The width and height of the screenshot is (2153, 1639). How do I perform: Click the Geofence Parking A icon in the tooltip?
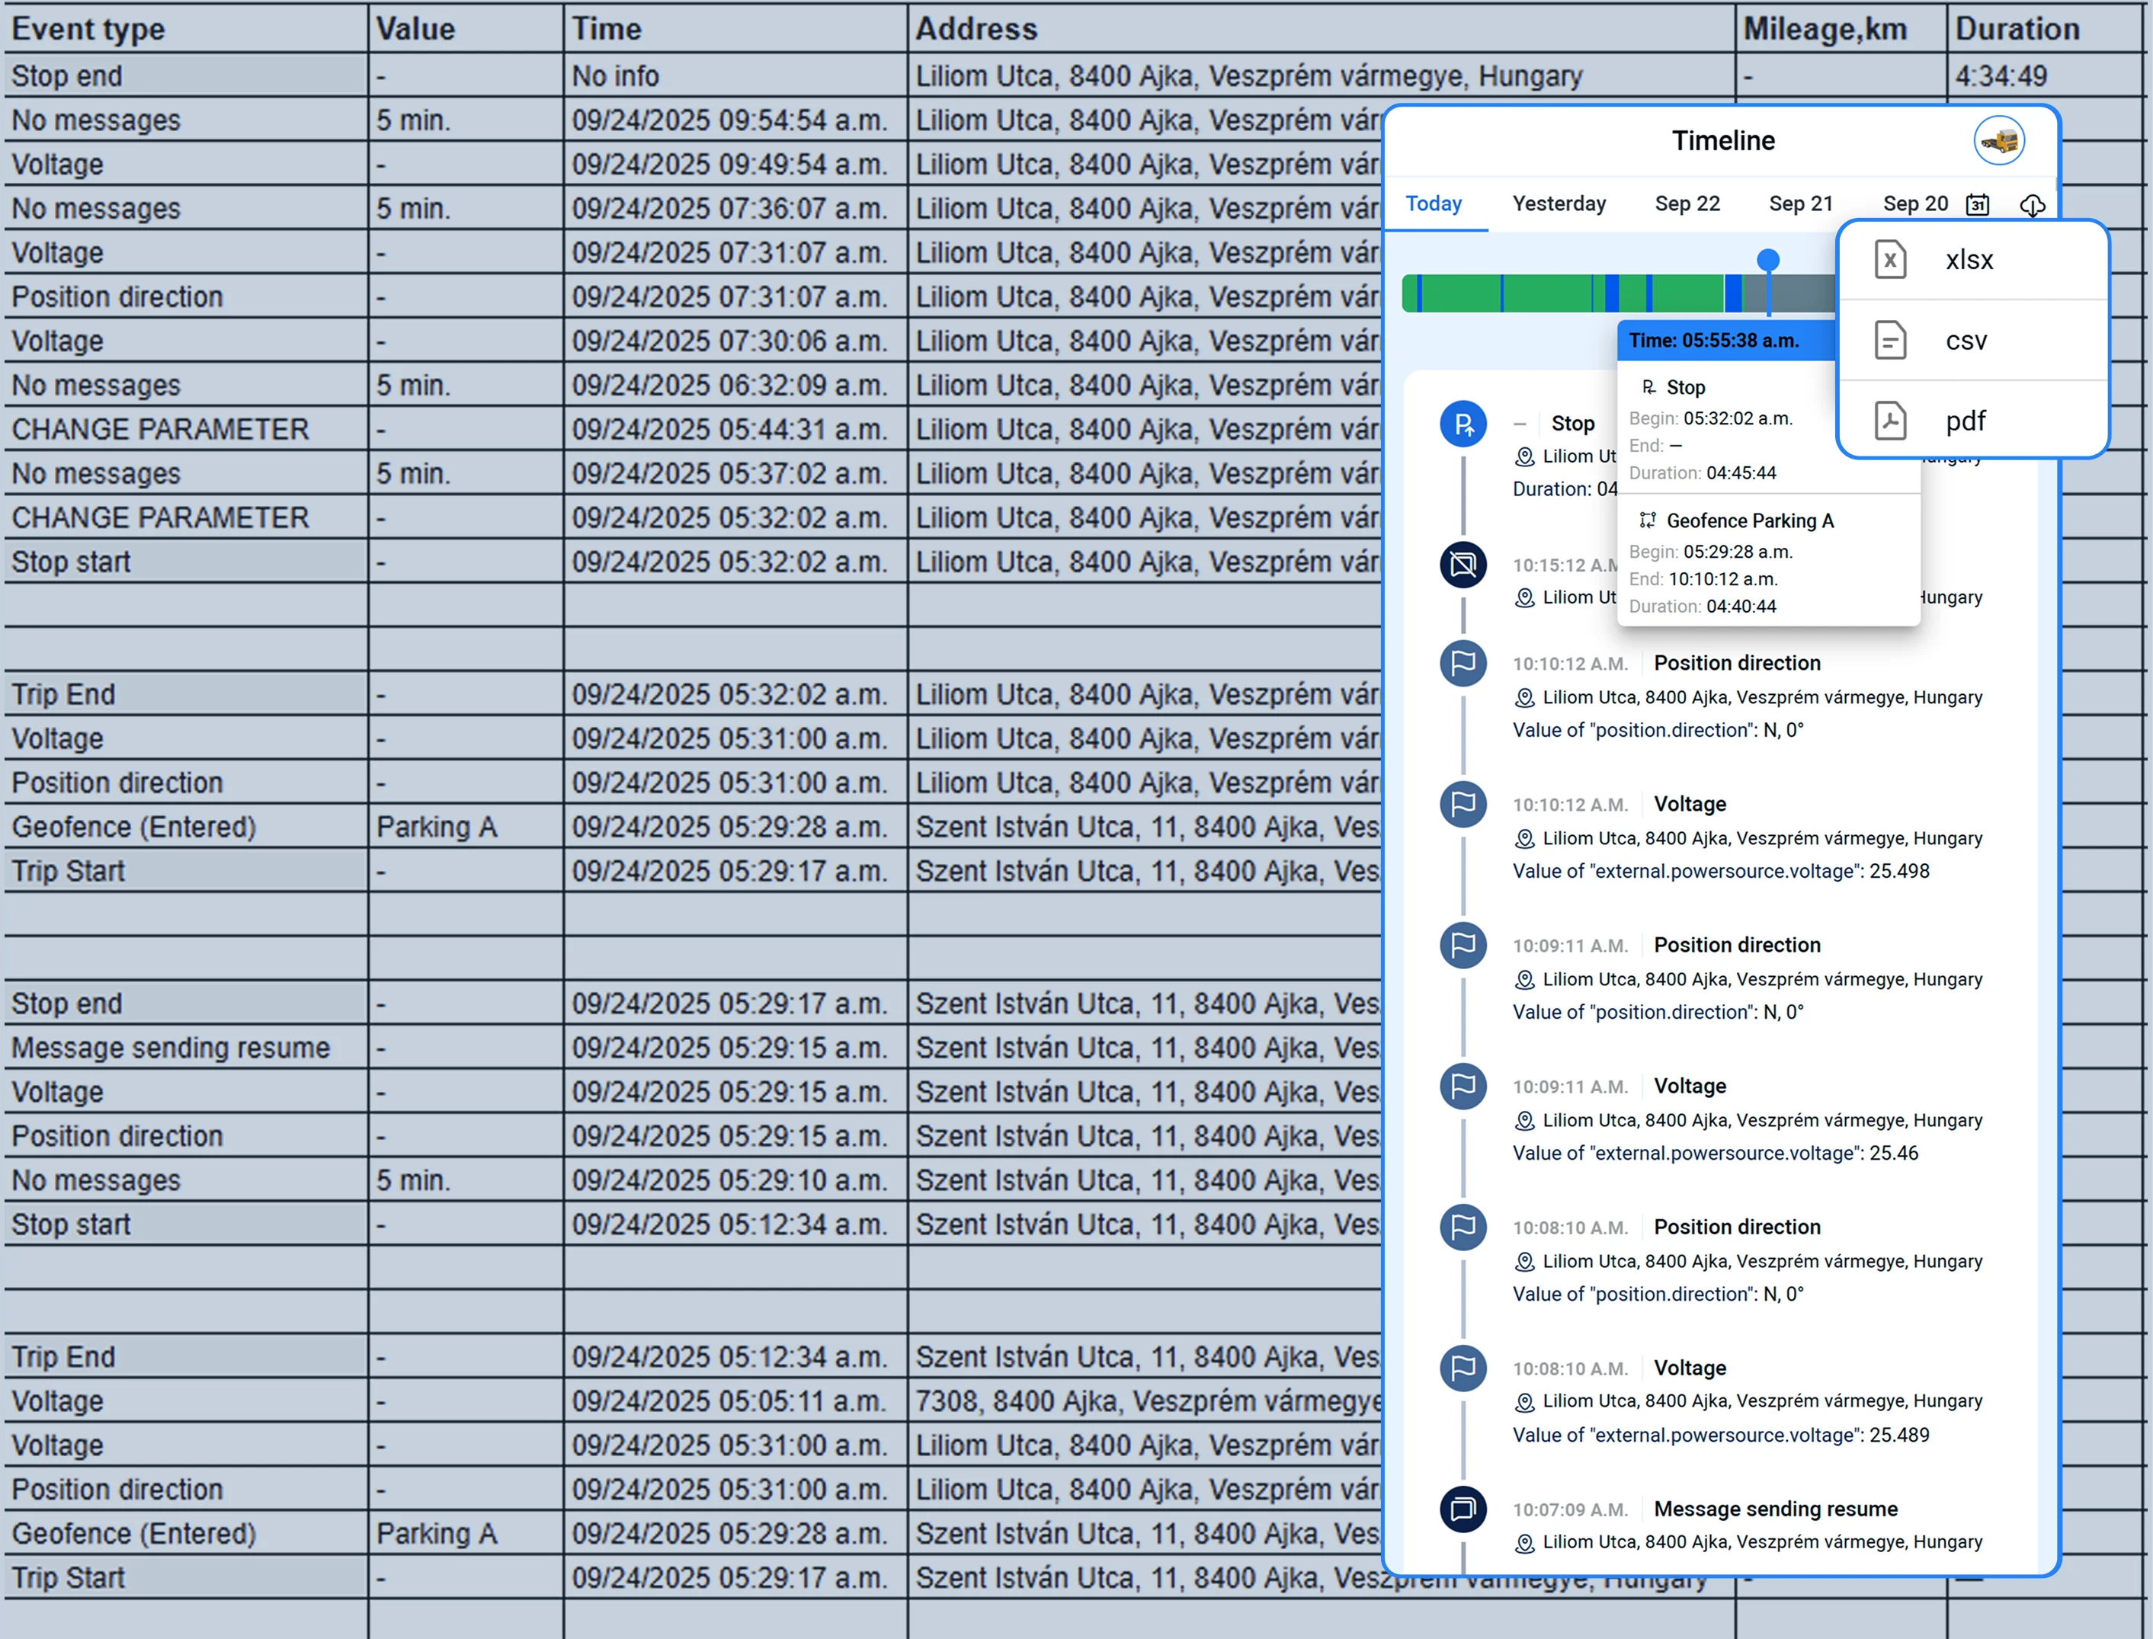coord(1648,520)
